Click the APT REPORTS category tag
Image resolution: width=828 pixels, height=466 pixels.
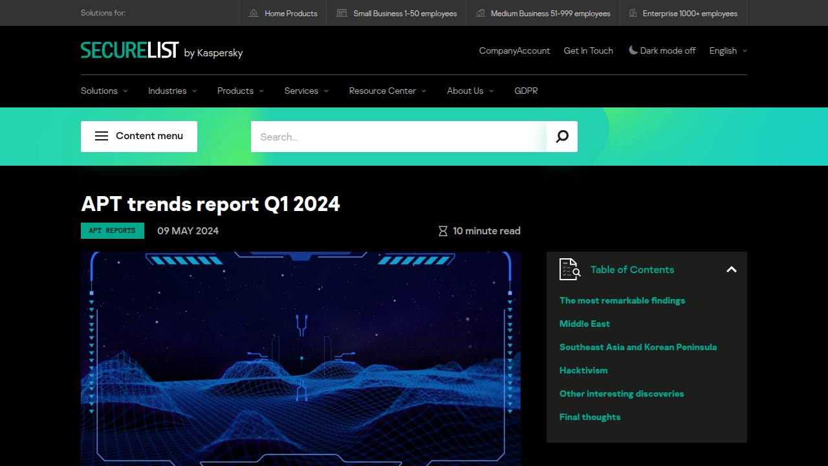pos(113,230)
